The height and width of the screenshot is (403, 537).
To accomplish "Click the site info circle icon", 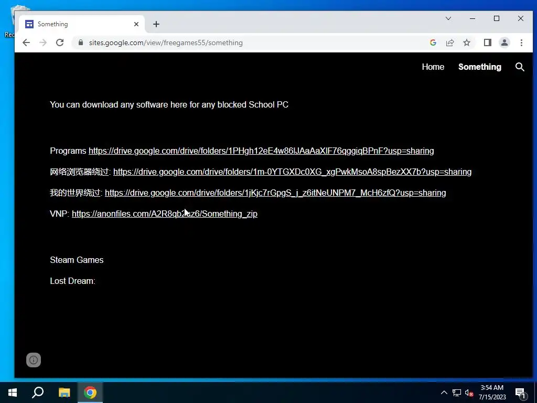I will pos(34,360).
